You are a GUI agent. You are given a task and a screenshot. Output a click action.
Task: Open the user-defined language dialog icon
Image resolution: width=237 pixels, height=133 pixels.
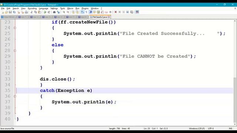pyautogui.click(x=94, y=12)
